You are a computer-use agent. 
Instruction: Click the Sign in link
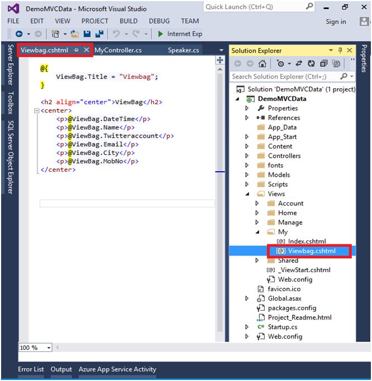[336, 22]
